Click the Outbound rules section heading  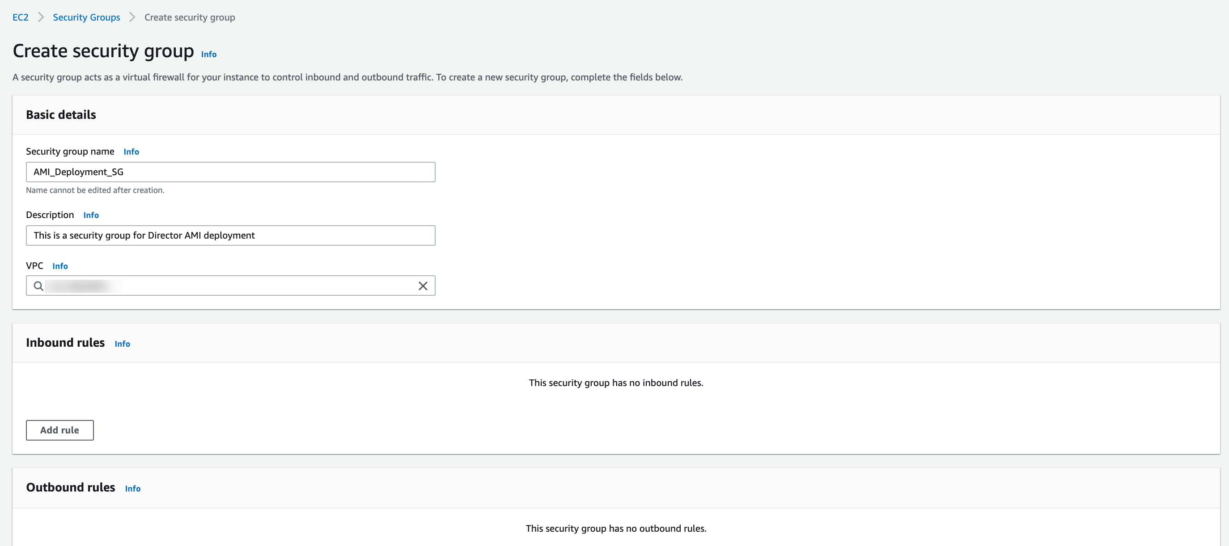click(70, 487)
